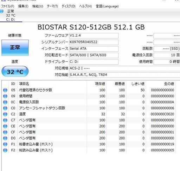
Task: Open the テーマ(T) menu
Action: [52, 6]
